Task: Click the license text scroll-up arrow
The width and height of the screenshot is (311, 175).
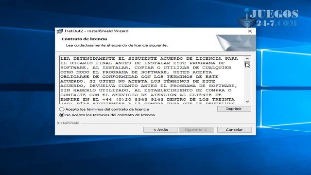Action: [x=247, y=59]
